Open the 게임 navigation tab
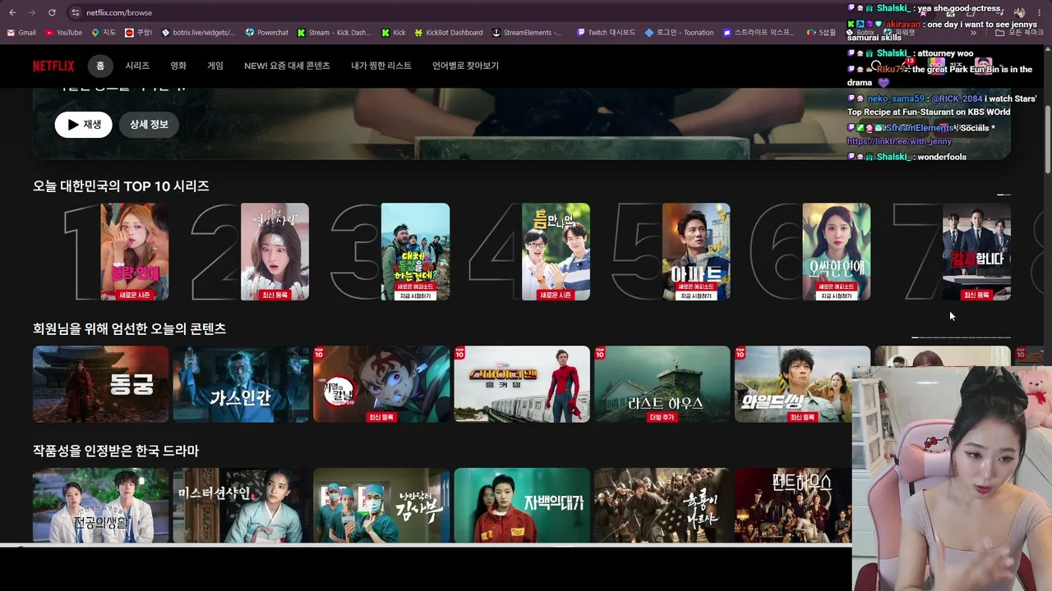This screenshot has height=591, width=1052. pos(215,66)
